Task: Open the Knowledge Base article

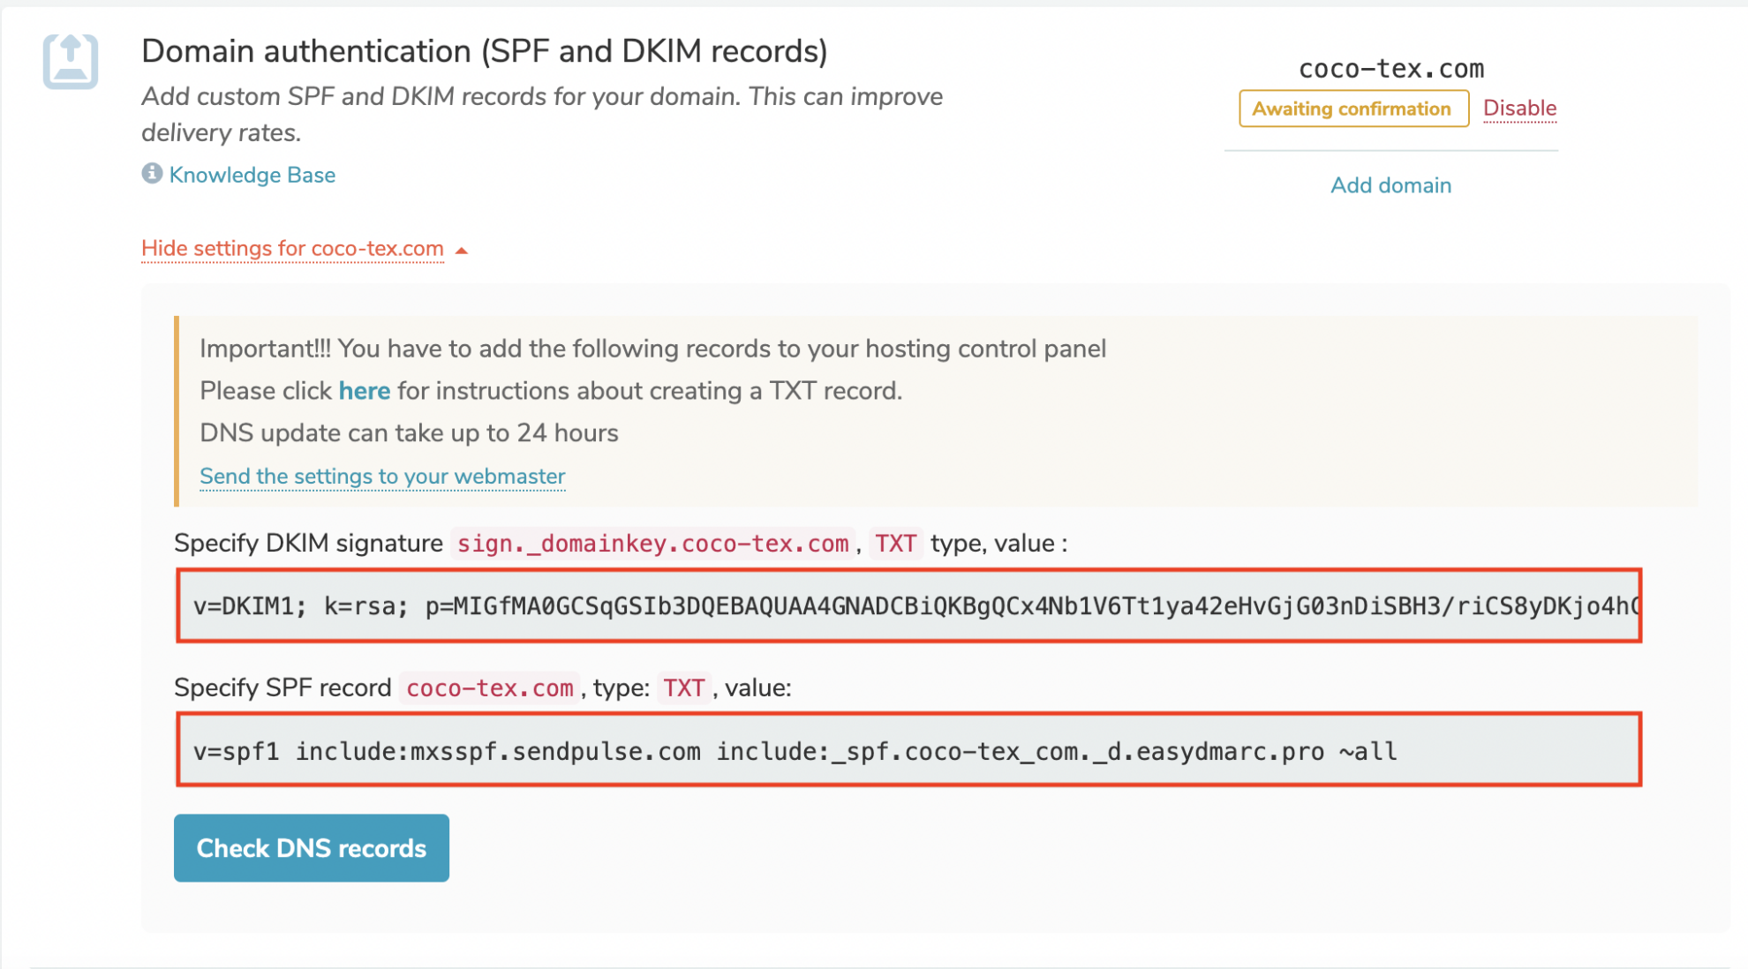Action: [x=252, y=175]
